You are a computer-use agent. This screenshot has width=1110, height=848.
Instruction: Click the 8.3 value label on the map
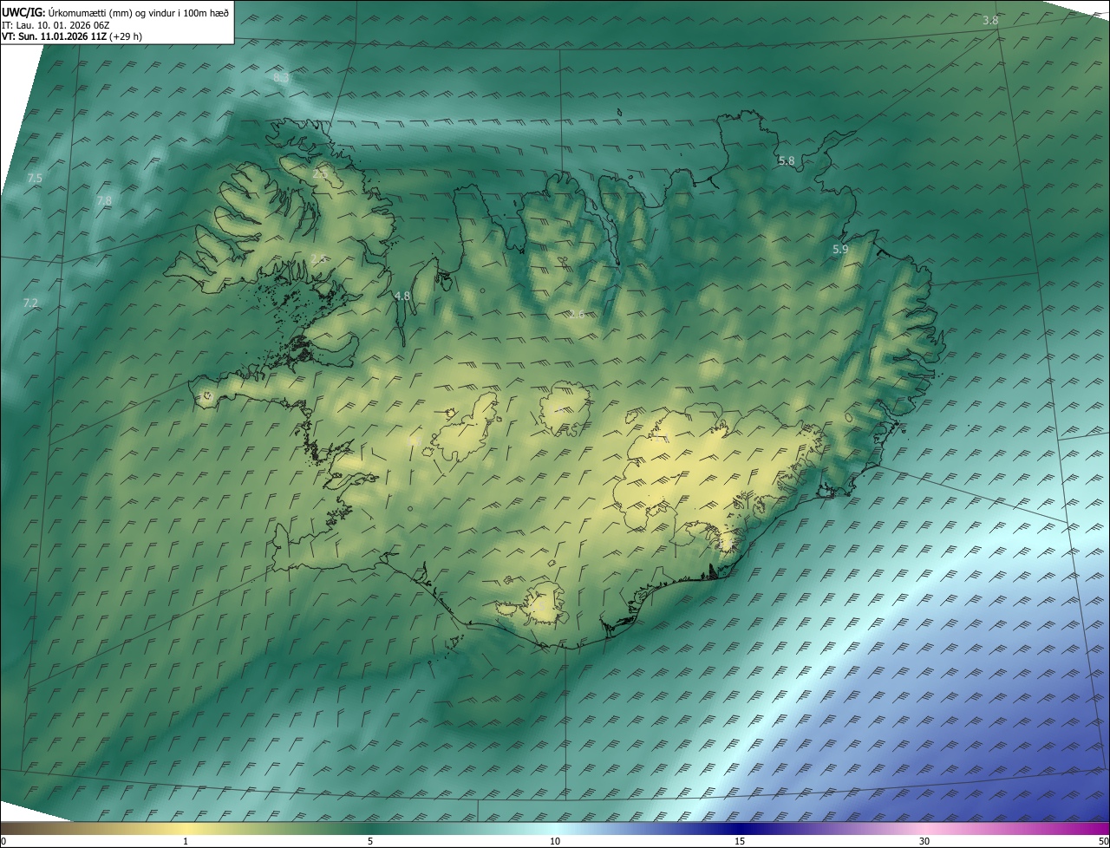coord(281,78)
